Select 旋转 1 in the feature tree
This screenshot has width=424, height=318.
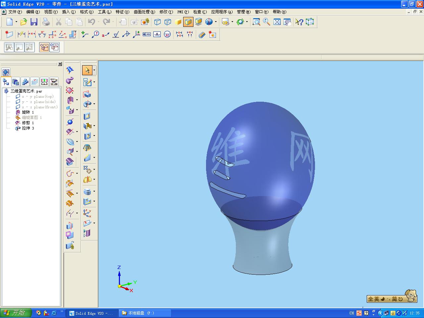pos(28,112)
